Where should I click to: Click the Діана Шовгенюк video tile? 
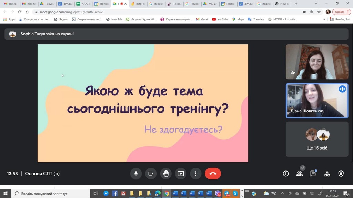317,100
